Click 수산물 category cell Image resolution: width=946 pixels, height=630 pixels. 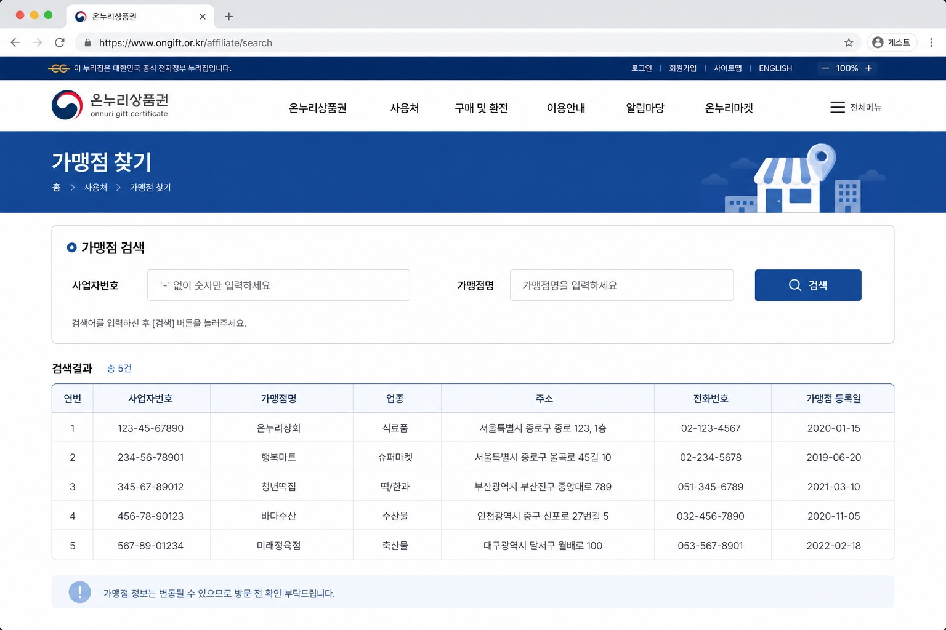[x=395, y=516]
